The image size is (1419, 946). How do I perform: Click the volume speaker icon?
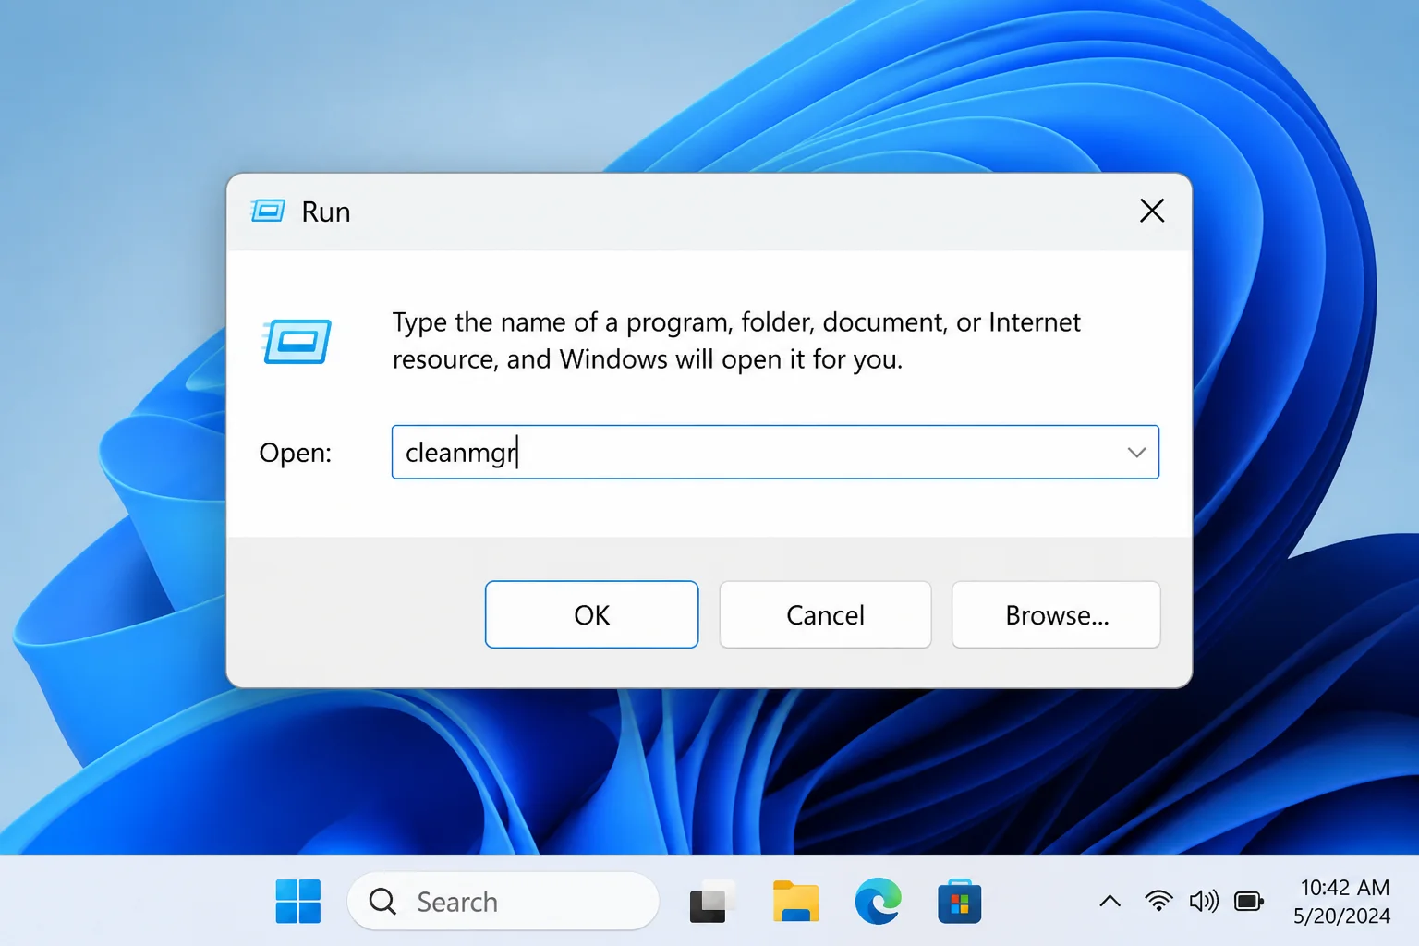tap(1204, 901)
